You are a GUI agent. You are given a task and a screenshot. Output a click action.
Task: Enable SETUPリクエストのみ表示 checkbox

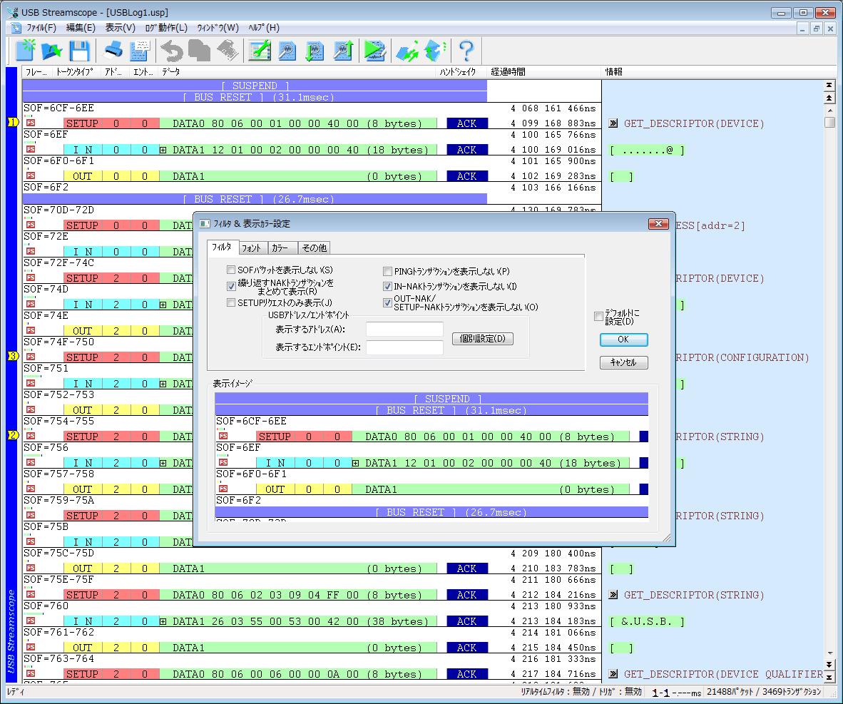click(x=231, y=303)
